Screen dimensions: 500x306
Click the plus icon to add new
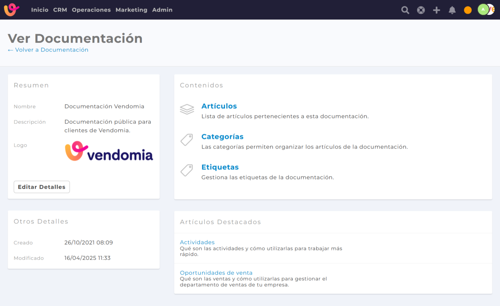pos(436,10)
